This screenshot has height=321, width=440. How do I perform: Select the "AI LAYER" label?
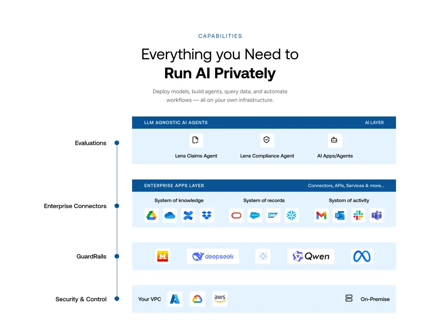[374, 122]
